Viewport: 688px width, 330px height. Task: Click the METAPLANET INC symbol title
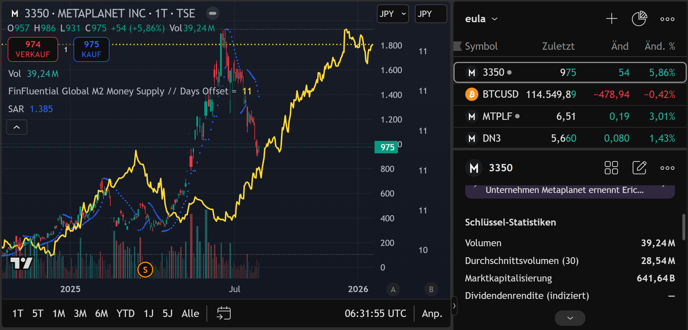click(x=101, y=13)
